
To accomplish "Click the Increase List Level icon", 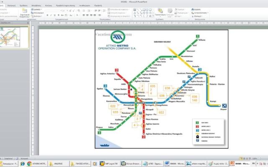I will (99, 11).
